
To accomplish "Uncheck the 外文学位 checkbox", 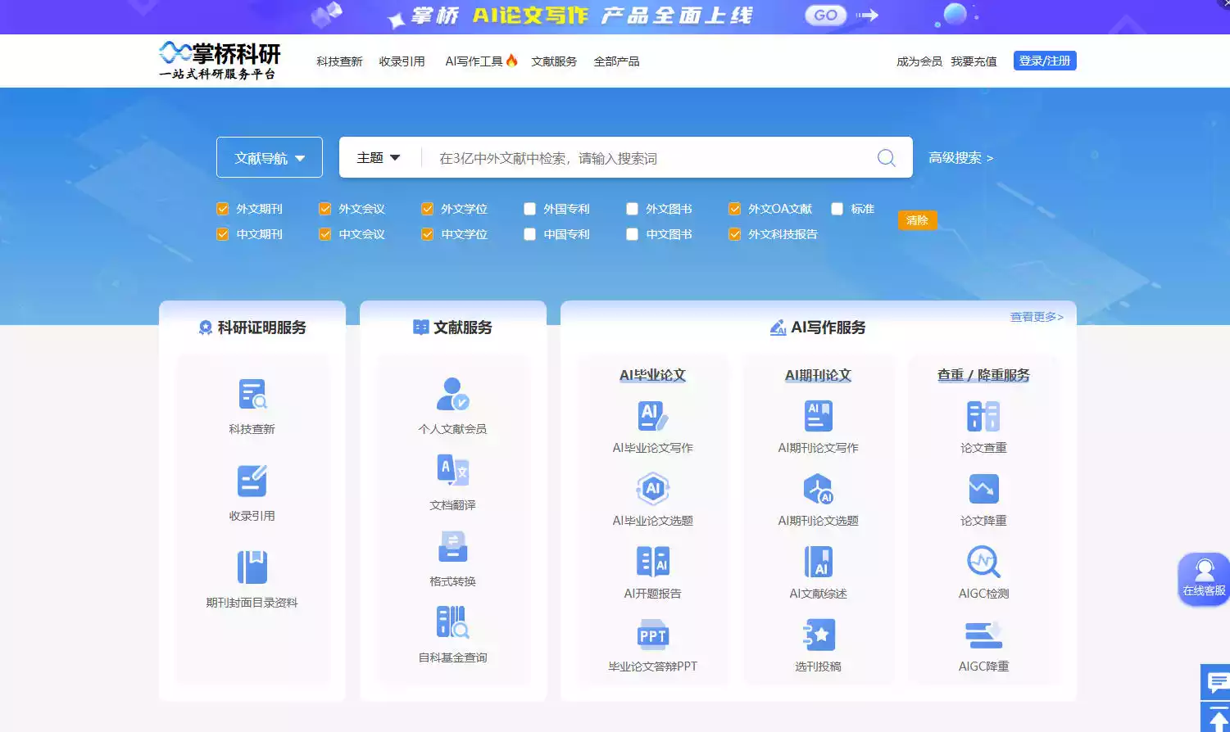I will point(427,209).
